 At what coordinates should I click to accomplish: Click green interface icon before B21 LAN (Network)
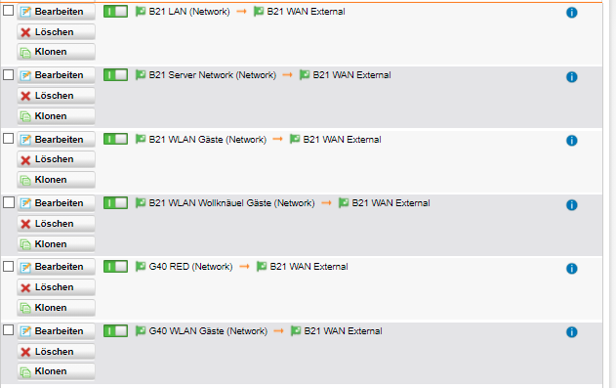pos(141,12)
